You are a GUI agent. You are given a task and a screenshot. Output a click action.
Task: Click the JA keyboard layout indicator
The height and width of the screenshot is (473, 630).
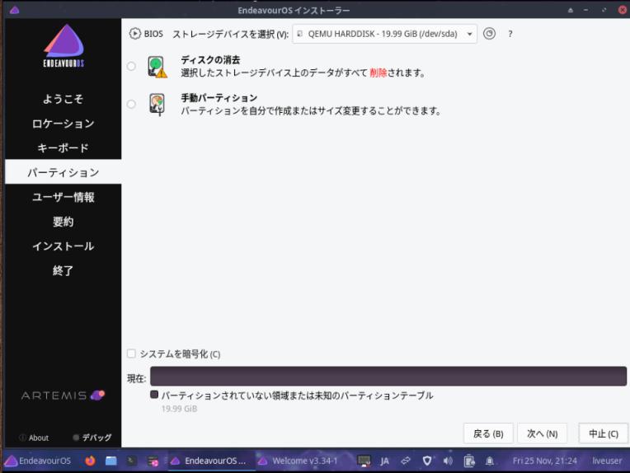pos(384,461)
